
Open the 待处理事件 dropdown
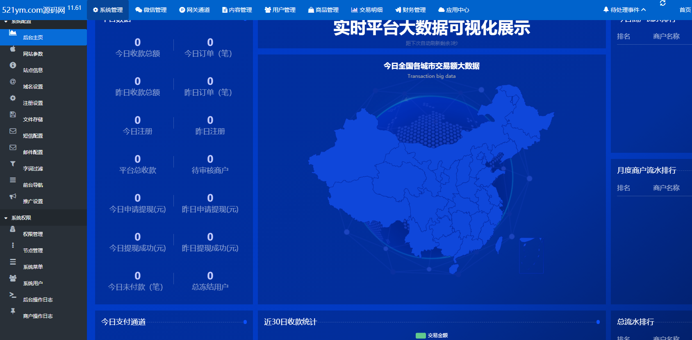(624, 10)
